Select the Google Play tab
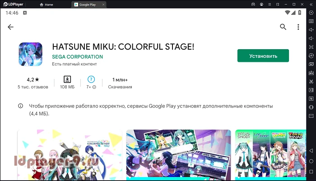Screen dimensions: 316x181 pyautogui.click(x=88, y=5)
